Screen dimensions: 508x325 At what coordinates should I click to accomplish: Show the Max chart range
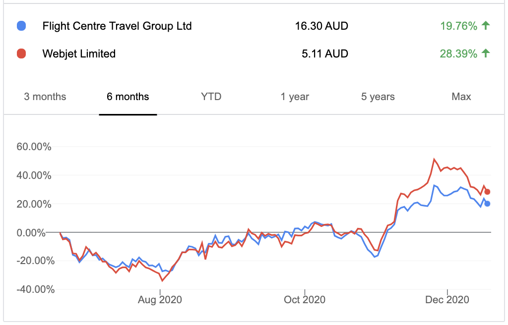tap(461, 97)
